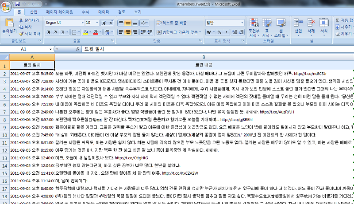
Task: Apply won (₩) currency format
Action: coord(209,32)
